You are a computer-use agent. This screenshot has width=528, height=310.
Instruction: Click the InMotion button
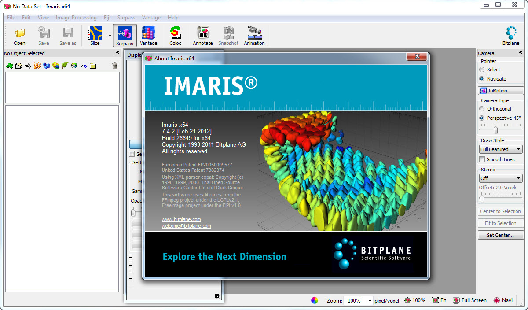(x=501, y=91)
